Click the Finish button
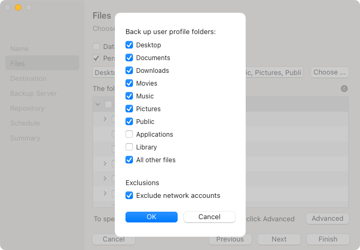This screenshot has height=250, width=360. pyautogui.click(x=328, y=239)
